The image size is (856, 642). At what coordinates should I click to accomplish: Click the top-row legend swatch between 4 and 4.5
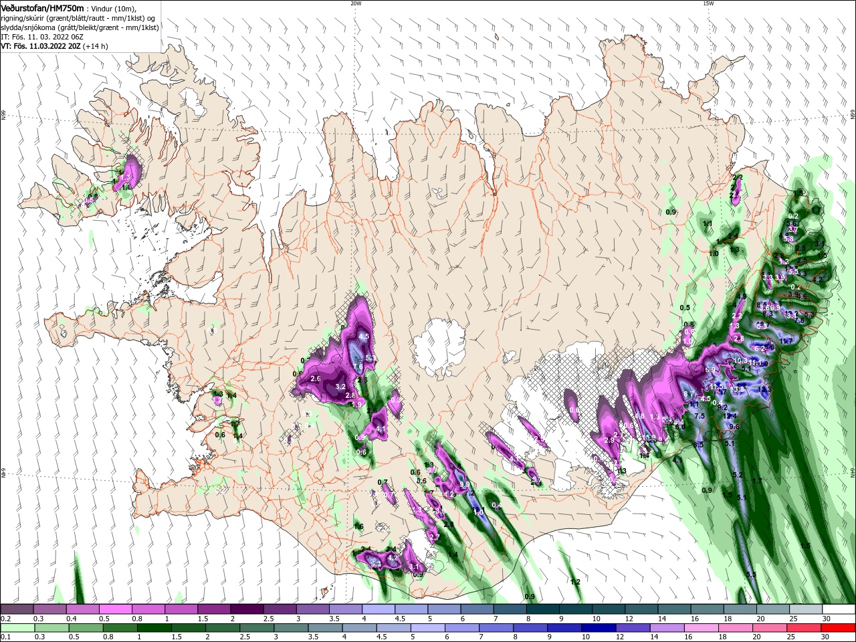[x=379, y=609]
